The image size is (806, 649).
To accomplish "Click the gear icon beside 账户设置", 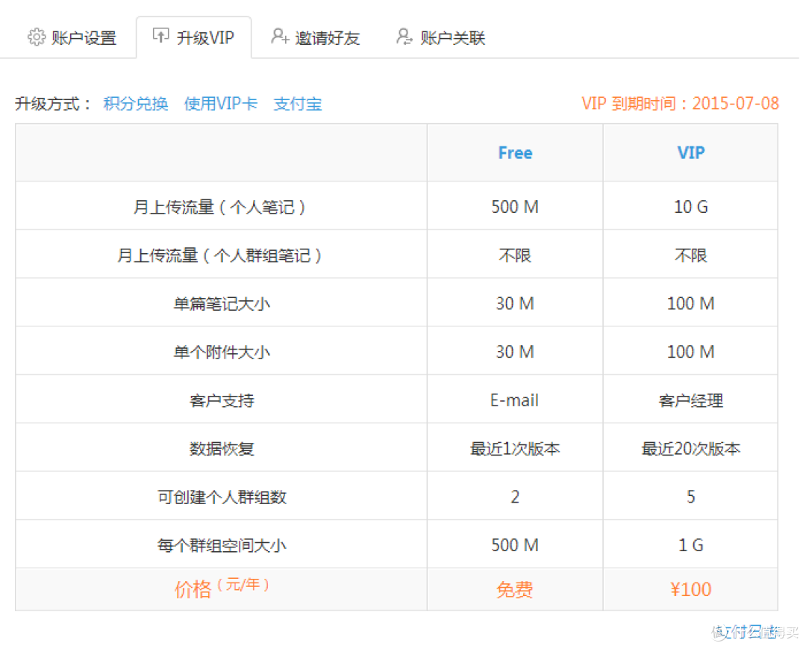I will coord(37,37).
